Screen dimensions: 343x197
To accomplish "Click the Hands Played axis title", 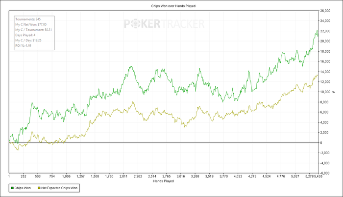I will (x=163, y=181).
